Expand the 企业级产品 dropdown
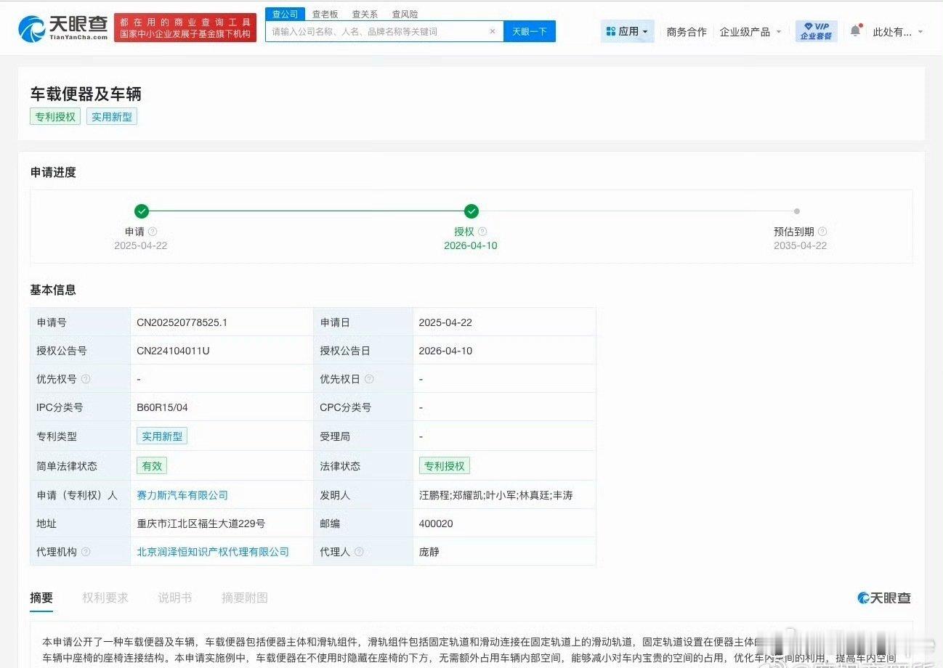Image resolution: width=943 pixels, height=668 pixels. [x=750, y=32]
